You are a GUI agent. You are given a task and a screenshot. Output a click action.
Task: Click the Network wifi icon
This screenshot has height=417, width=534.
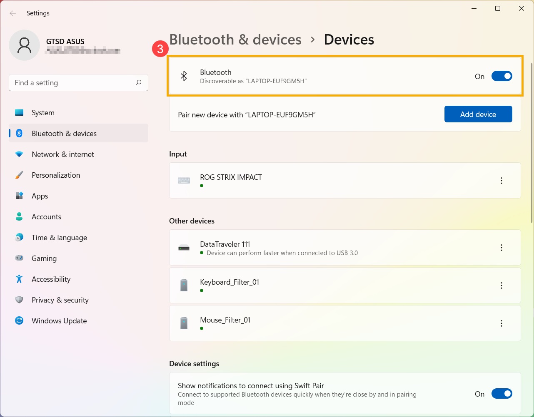pos(19,154)
